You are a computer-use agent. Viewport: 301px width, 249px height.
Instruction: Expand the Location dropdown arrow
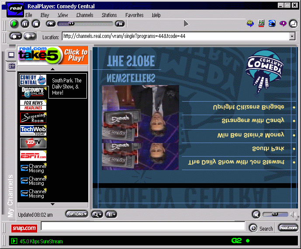(292, 36)
